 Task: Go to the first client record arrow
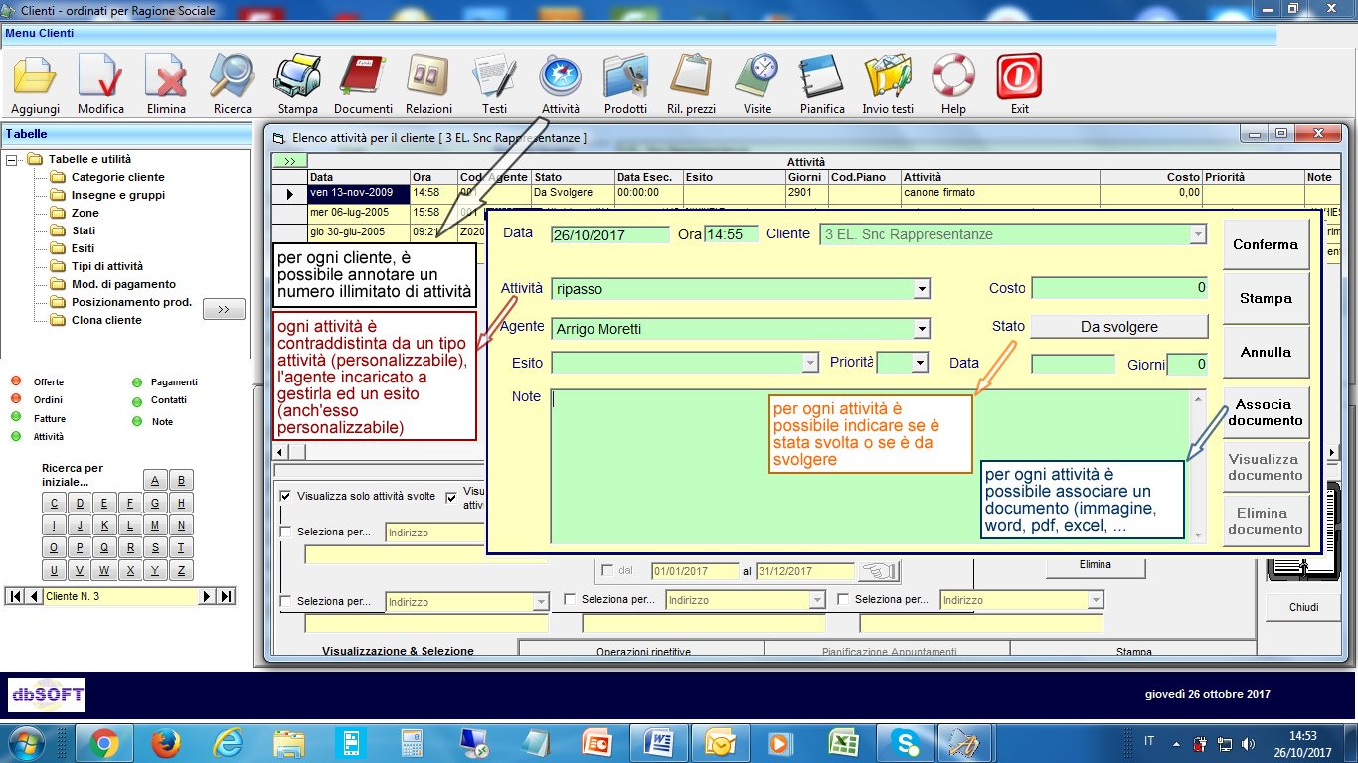15,596
